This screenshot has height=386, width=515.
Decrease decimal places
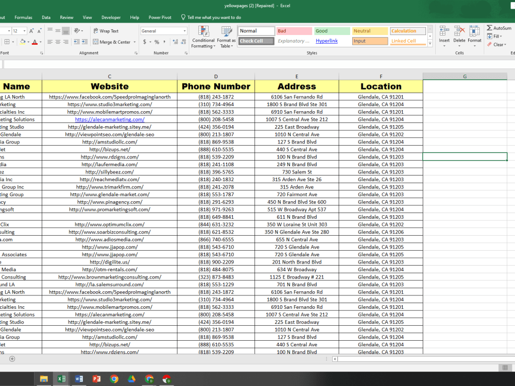[184, 42]
